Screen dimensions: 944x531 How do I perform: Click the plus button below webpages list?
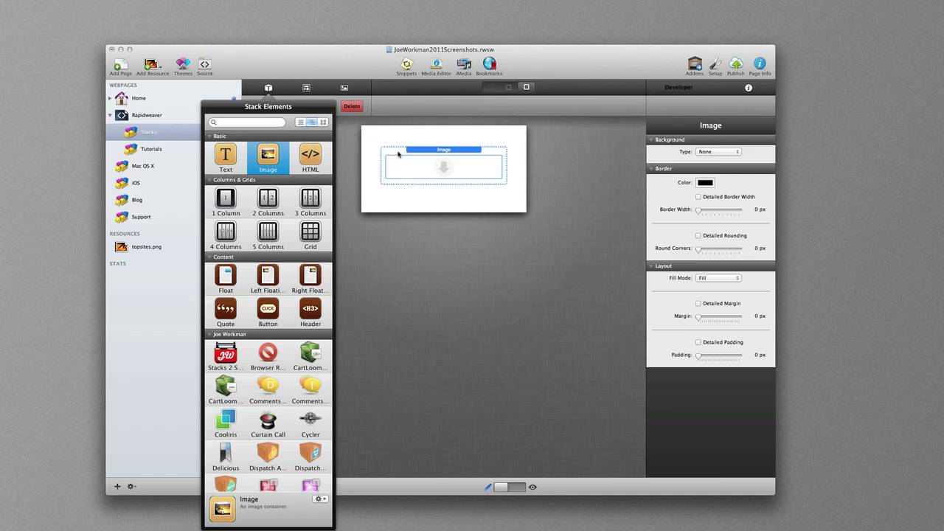[117, 487]
